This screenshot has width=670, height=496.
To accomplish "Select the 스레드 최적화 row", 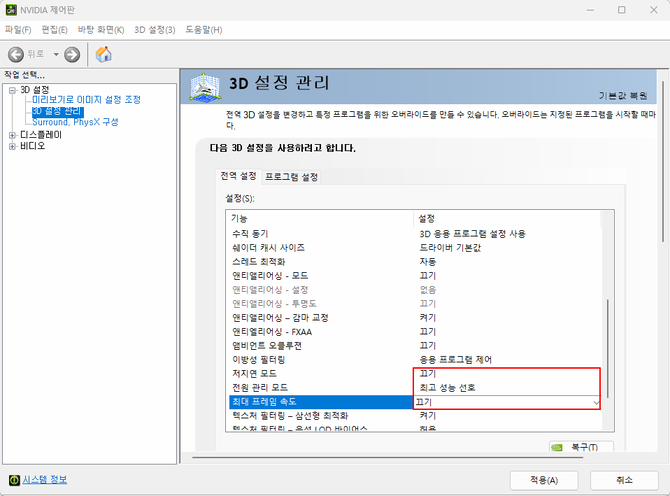I will pyautogui.click(x=415, y=262).
